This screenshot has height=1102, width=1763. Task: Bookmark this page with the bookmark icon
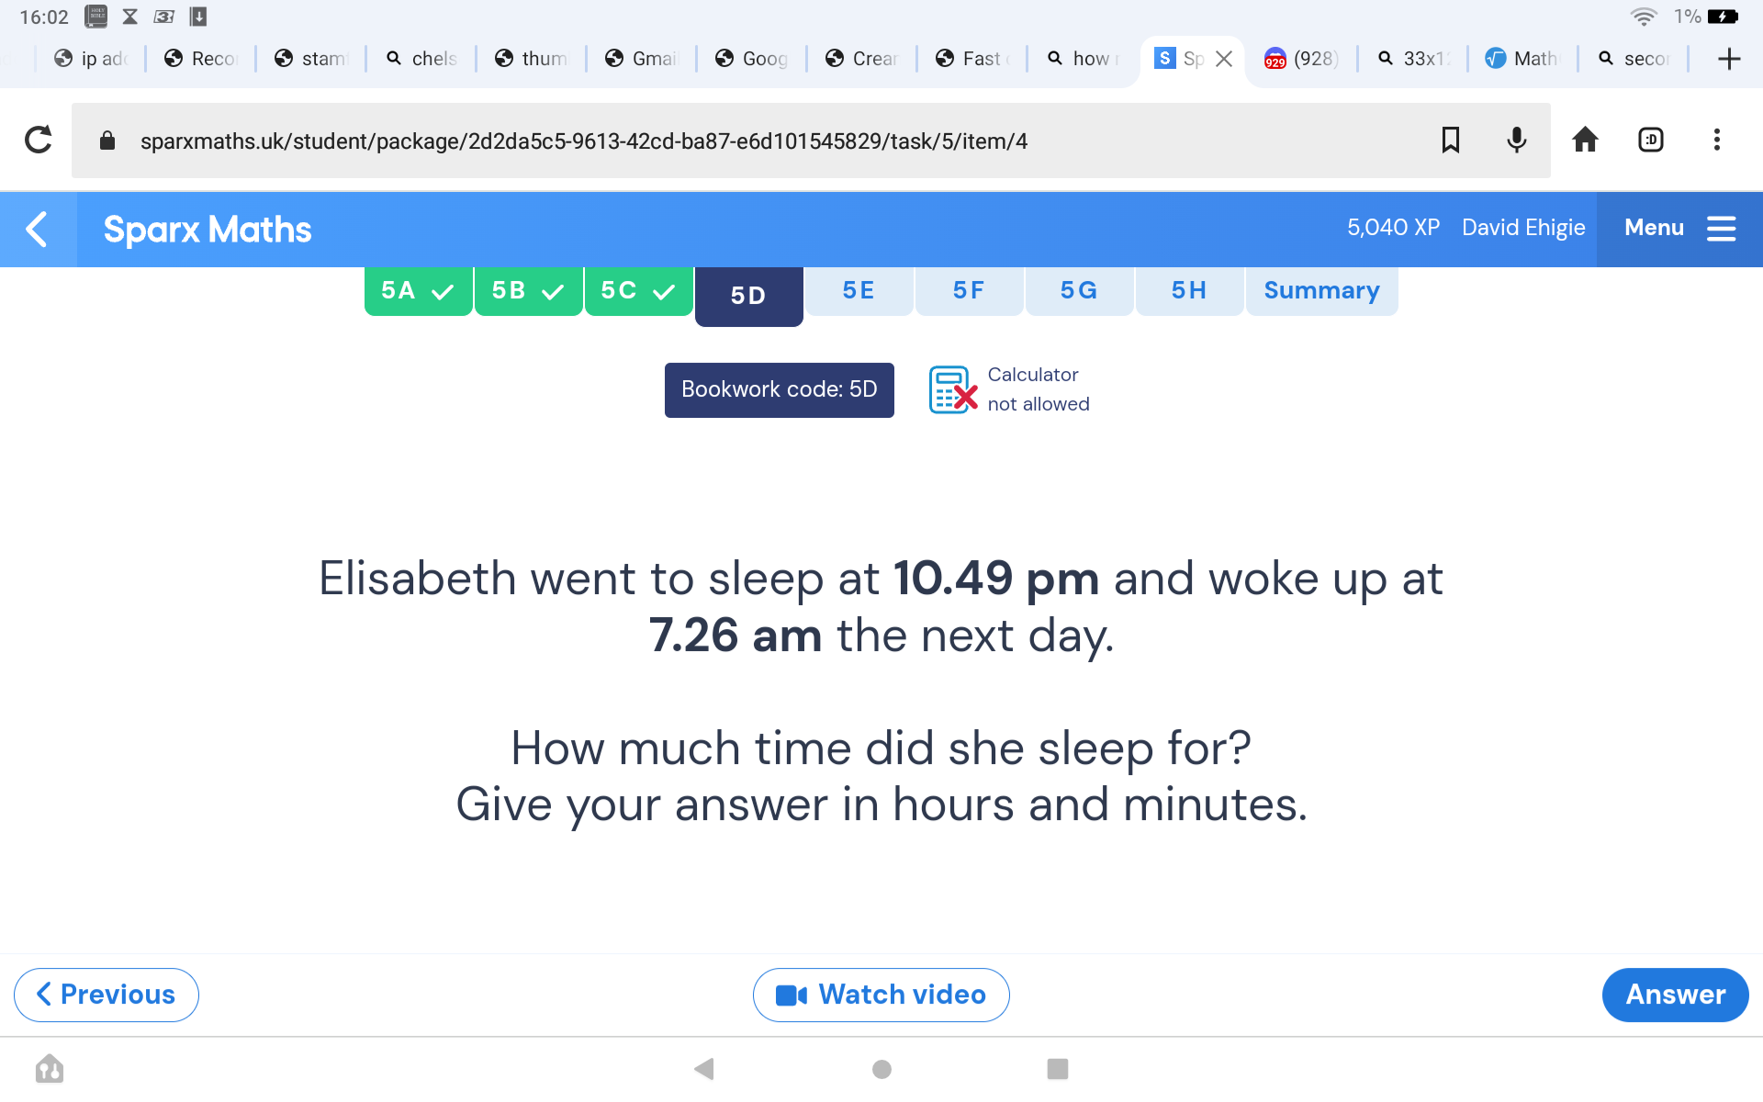(x=1451, y=140)
